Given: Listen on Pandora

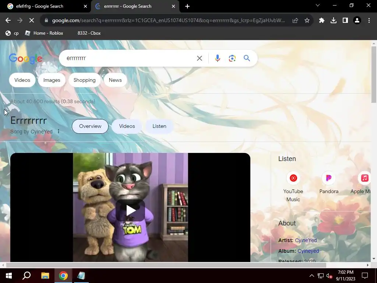Looking at the screenshot, I should click(329, 183).
